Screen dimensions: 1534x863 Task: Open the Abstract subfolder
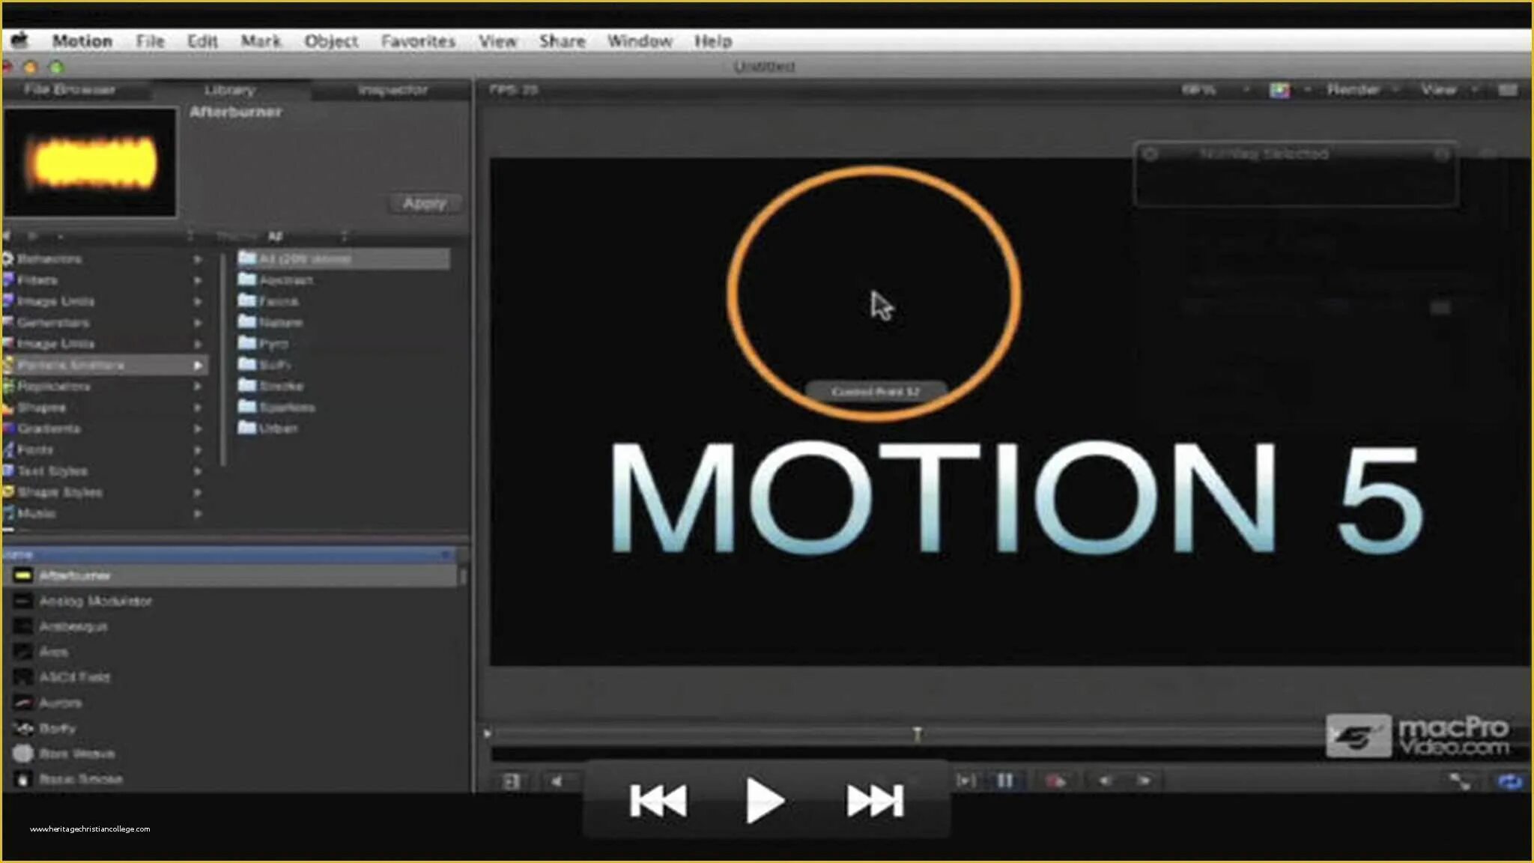click(x=276, y=279)
